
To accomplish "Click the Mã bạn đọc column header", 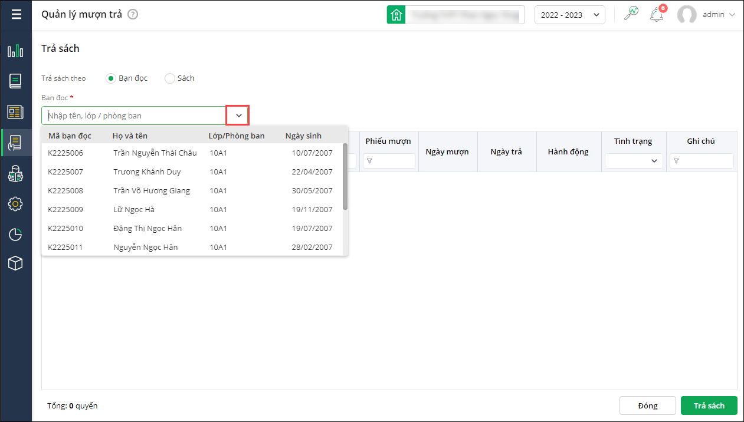I will [x=70, y=136].
